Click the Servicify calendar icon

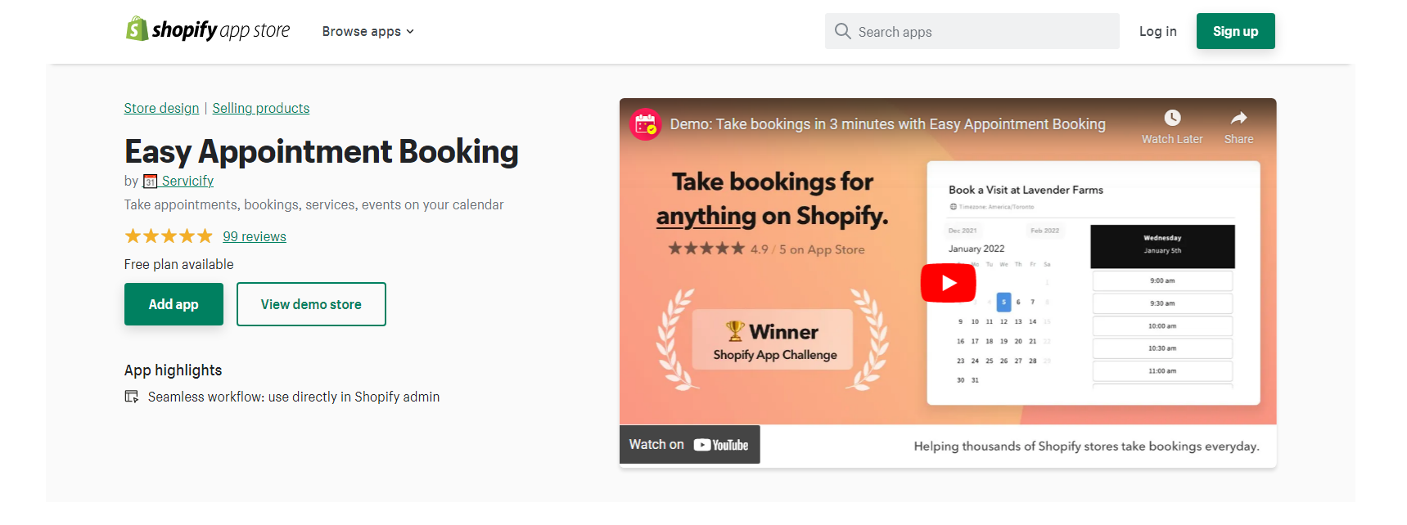151,182
